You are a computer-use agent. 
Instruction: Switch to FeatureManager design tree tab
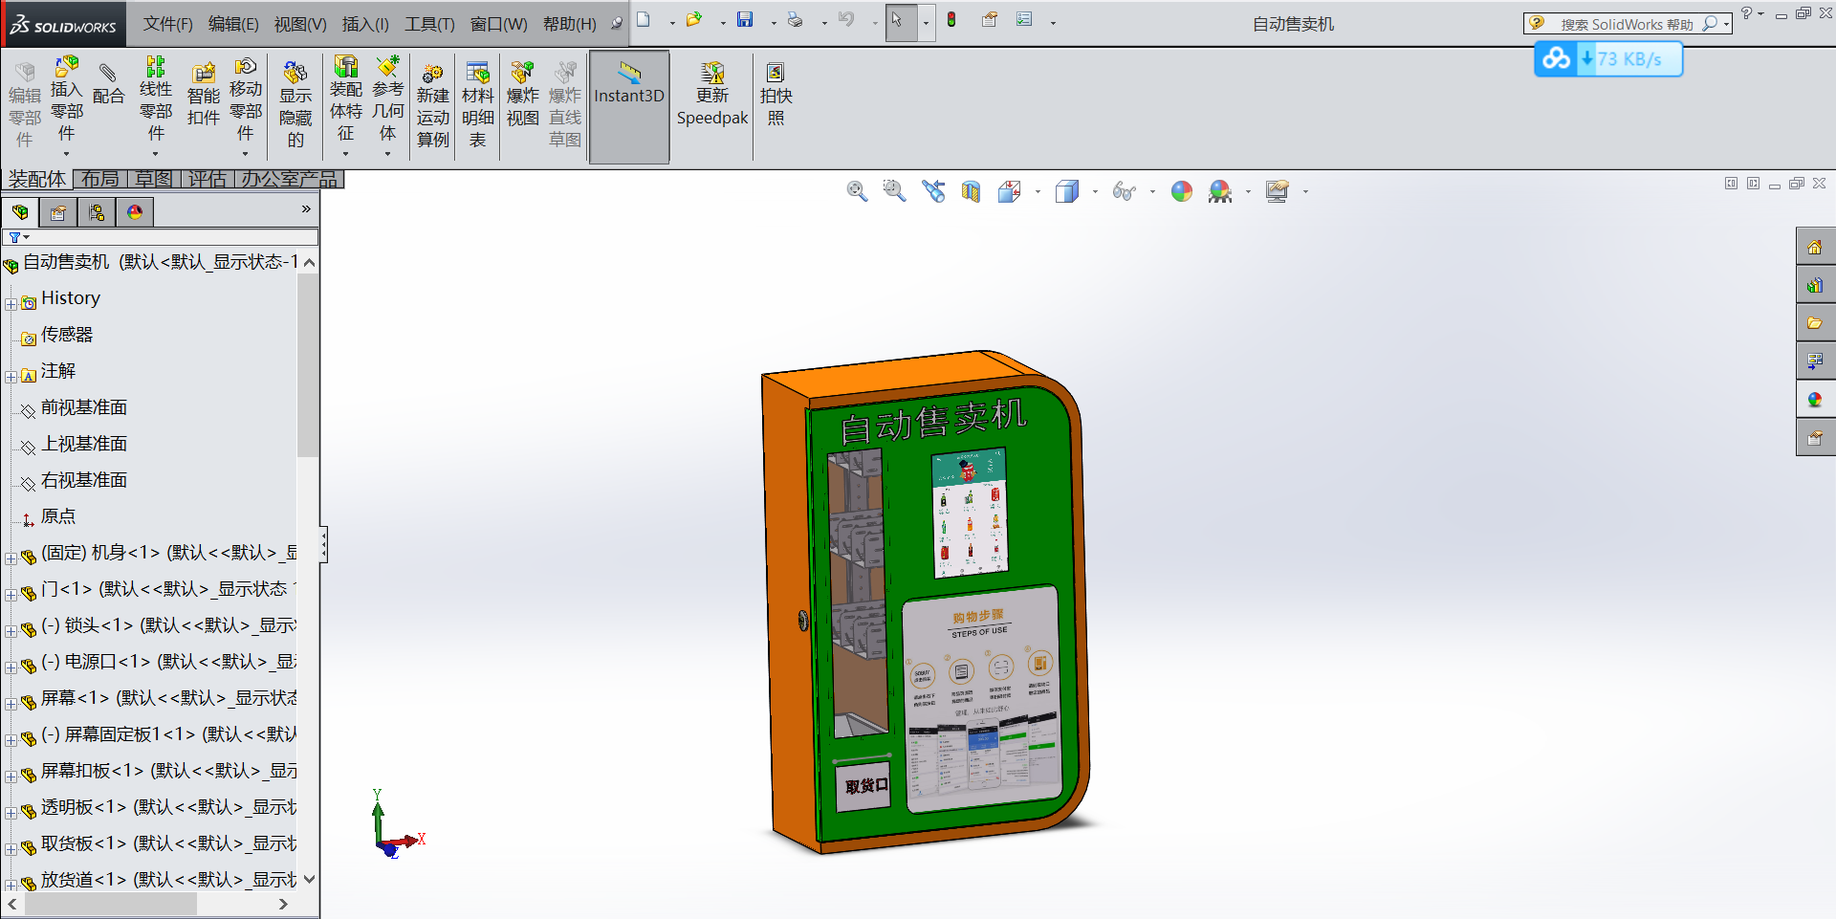coord(20,212)
